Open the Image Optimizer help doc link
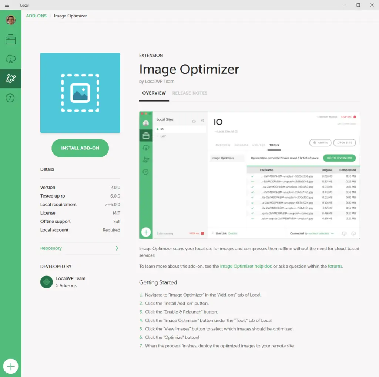The image size is (379, 377). 246,266
